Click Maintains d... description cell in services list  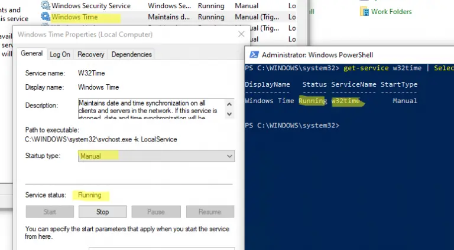[x=169, y=17]
